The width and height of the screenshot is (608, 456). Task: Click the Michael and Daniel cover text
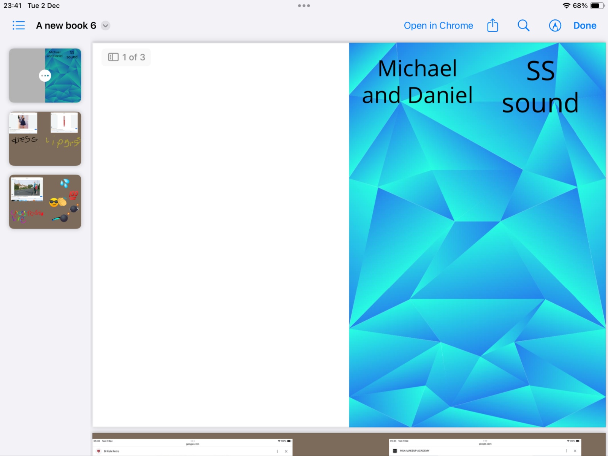[417, 82]
